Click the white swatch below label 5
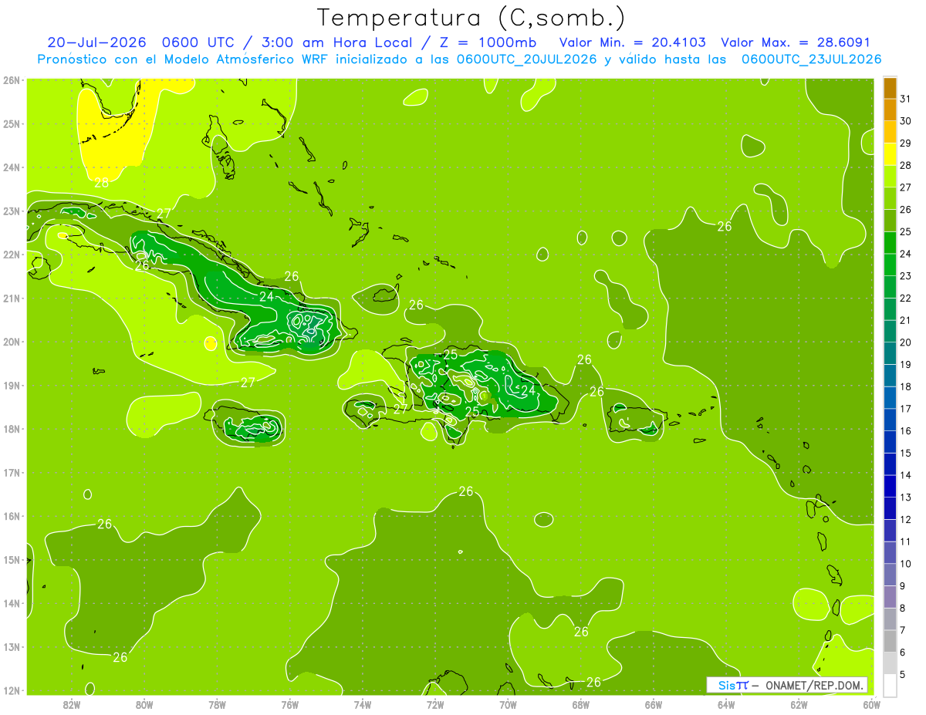The height and width of the screenshot is (715, 926). point(890,685)
